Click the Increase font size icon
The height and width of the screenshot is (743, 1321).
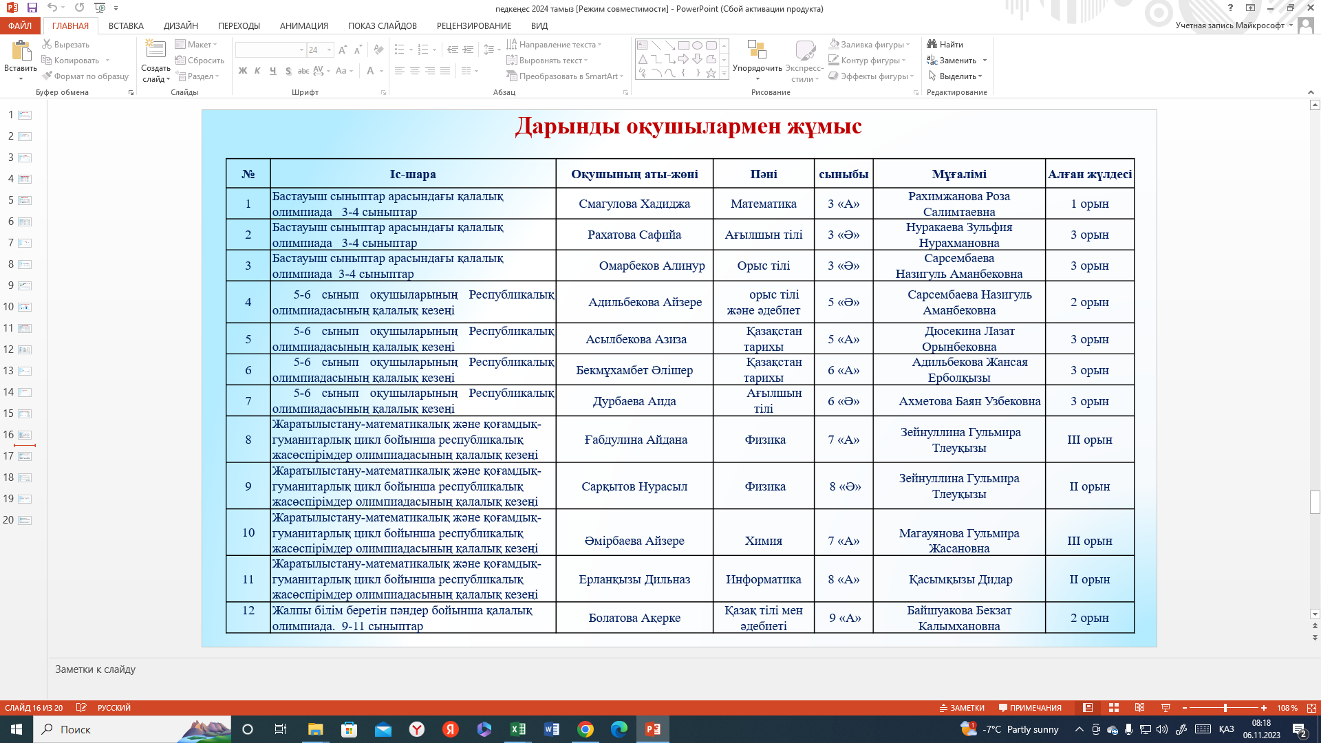343,50
